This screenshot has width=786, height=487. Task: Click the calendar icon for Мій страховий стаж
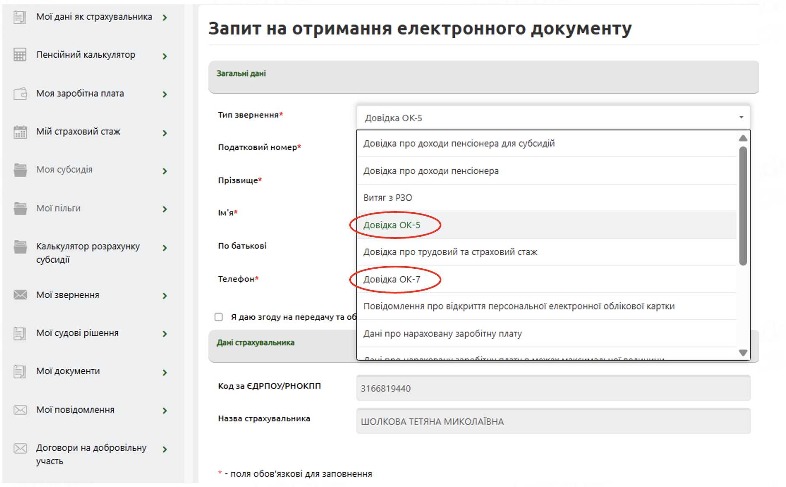click(x=20, y=132)
